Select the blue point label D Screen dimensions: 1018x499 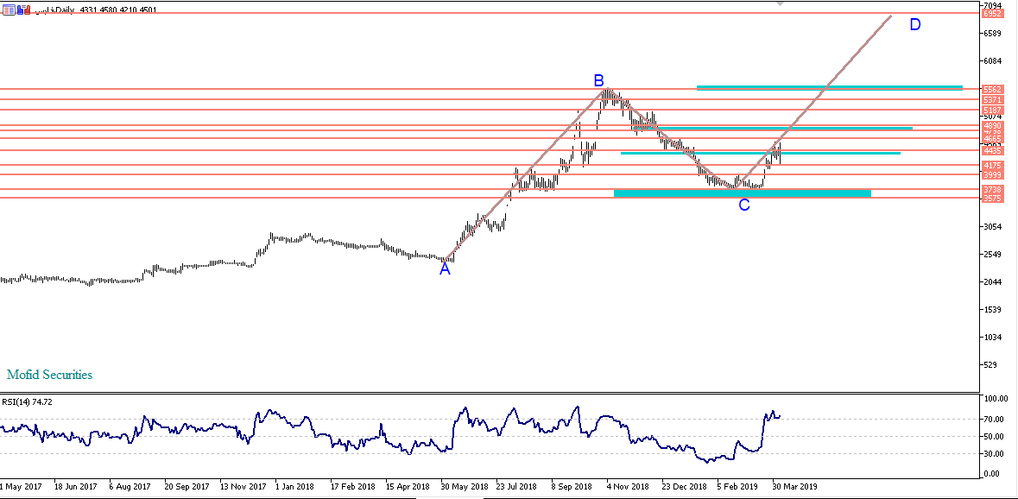point(914,25)
